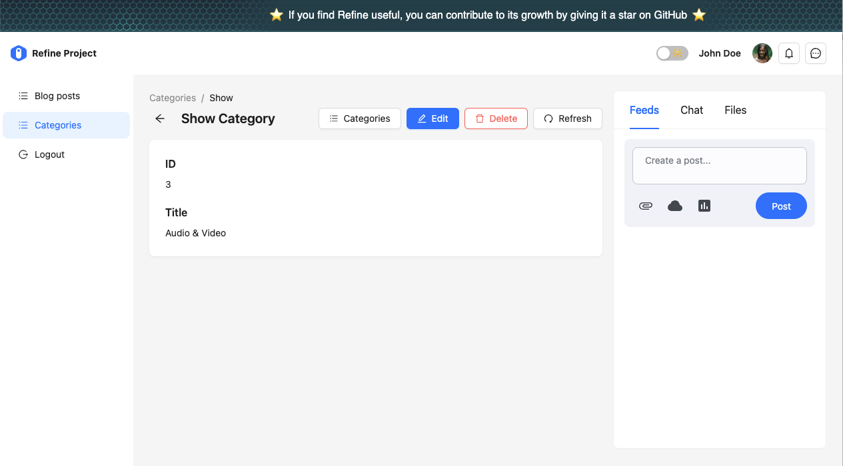Viewport: 843px width, 466px height.
Task: Click Refresh to reload the category
Action: (x=568, y=118)
